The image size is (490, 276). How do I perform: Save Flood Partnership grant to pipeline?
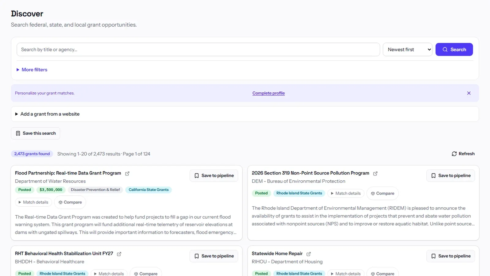tap(214, 176)
